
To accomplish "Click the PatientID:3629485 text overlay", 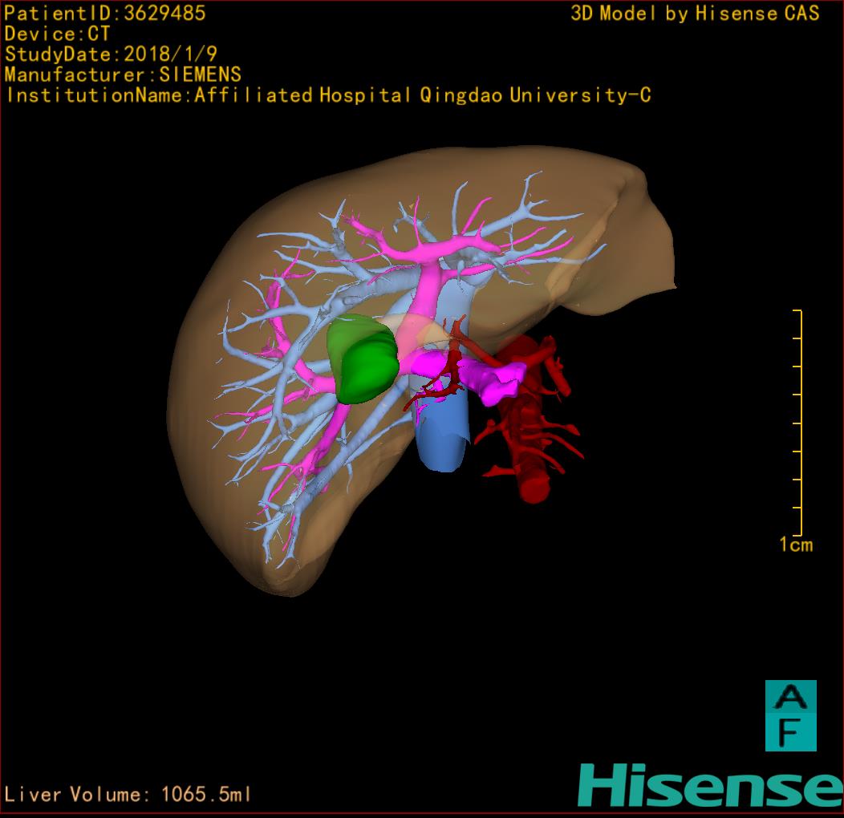I will [105, 14].
